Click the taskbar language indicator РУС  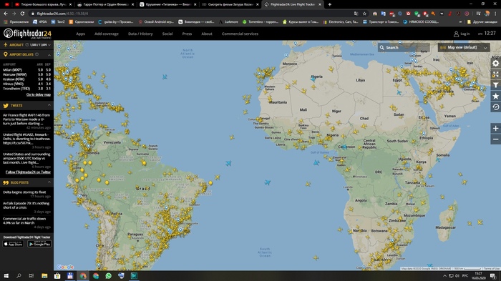(465, 276)
